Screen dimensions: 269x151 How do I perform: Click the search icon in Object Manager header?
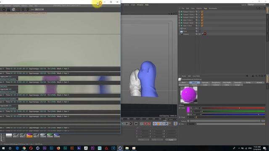[x=257, y=8]
